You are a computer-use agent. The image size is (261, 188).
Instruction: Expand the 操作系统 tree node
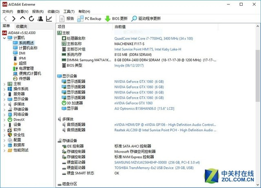(4, 89)
